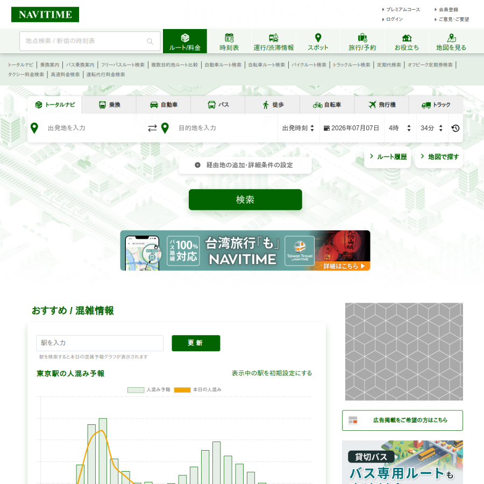Toggle 本日の人混み orange legend swatch
The height and width of the screenshot is (484, 484).
pyautogui.click(x=182, y=390)
